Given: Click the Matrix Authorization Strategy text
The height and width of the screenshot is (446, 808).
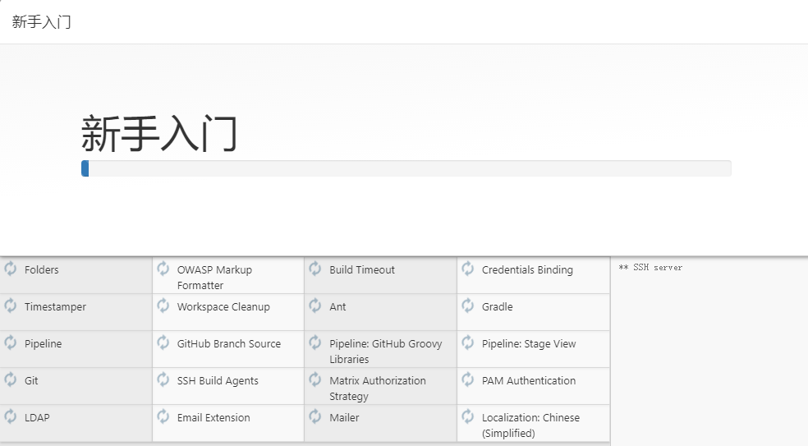Looking at the screenshot, I should 377,389.
